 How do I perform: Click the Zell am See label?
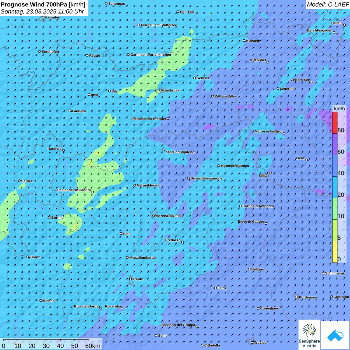[300, 80]
